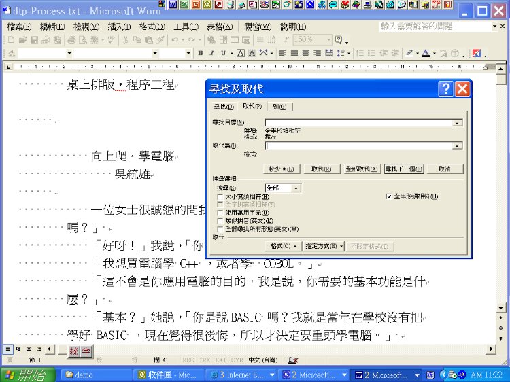Click the help question mark in dialog title
This screenshot has width=510, height=382.
445,89
